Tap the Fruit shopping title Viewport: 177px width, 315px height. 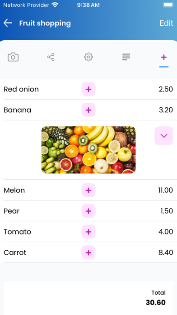[x=45, y=23]
